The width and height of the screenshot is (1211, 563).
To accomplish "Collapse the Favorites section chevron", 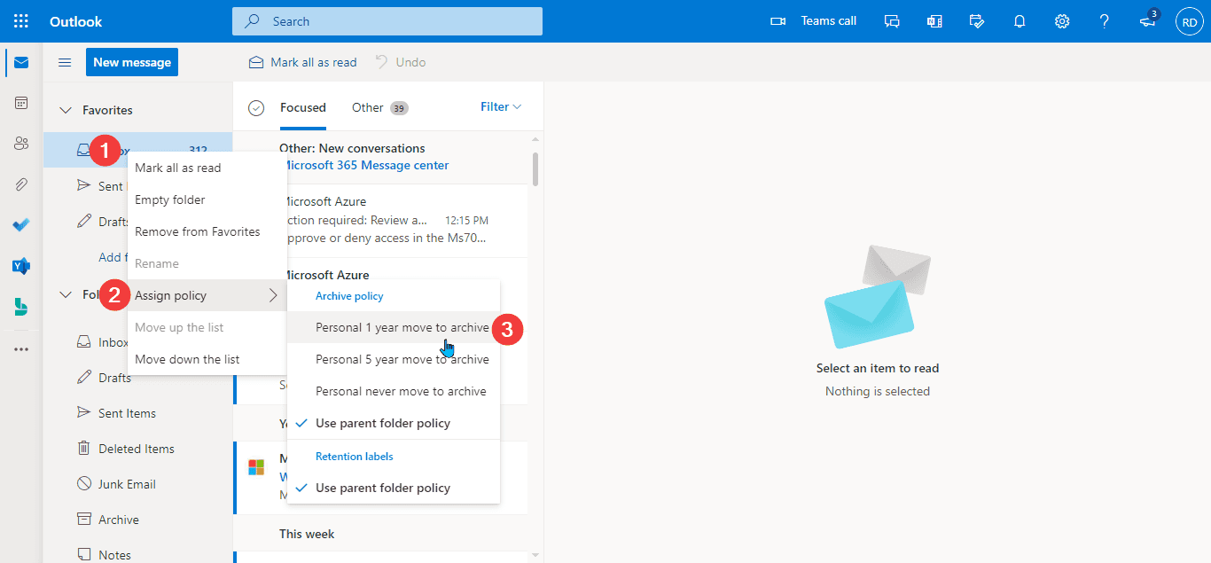I will point(65,110).
